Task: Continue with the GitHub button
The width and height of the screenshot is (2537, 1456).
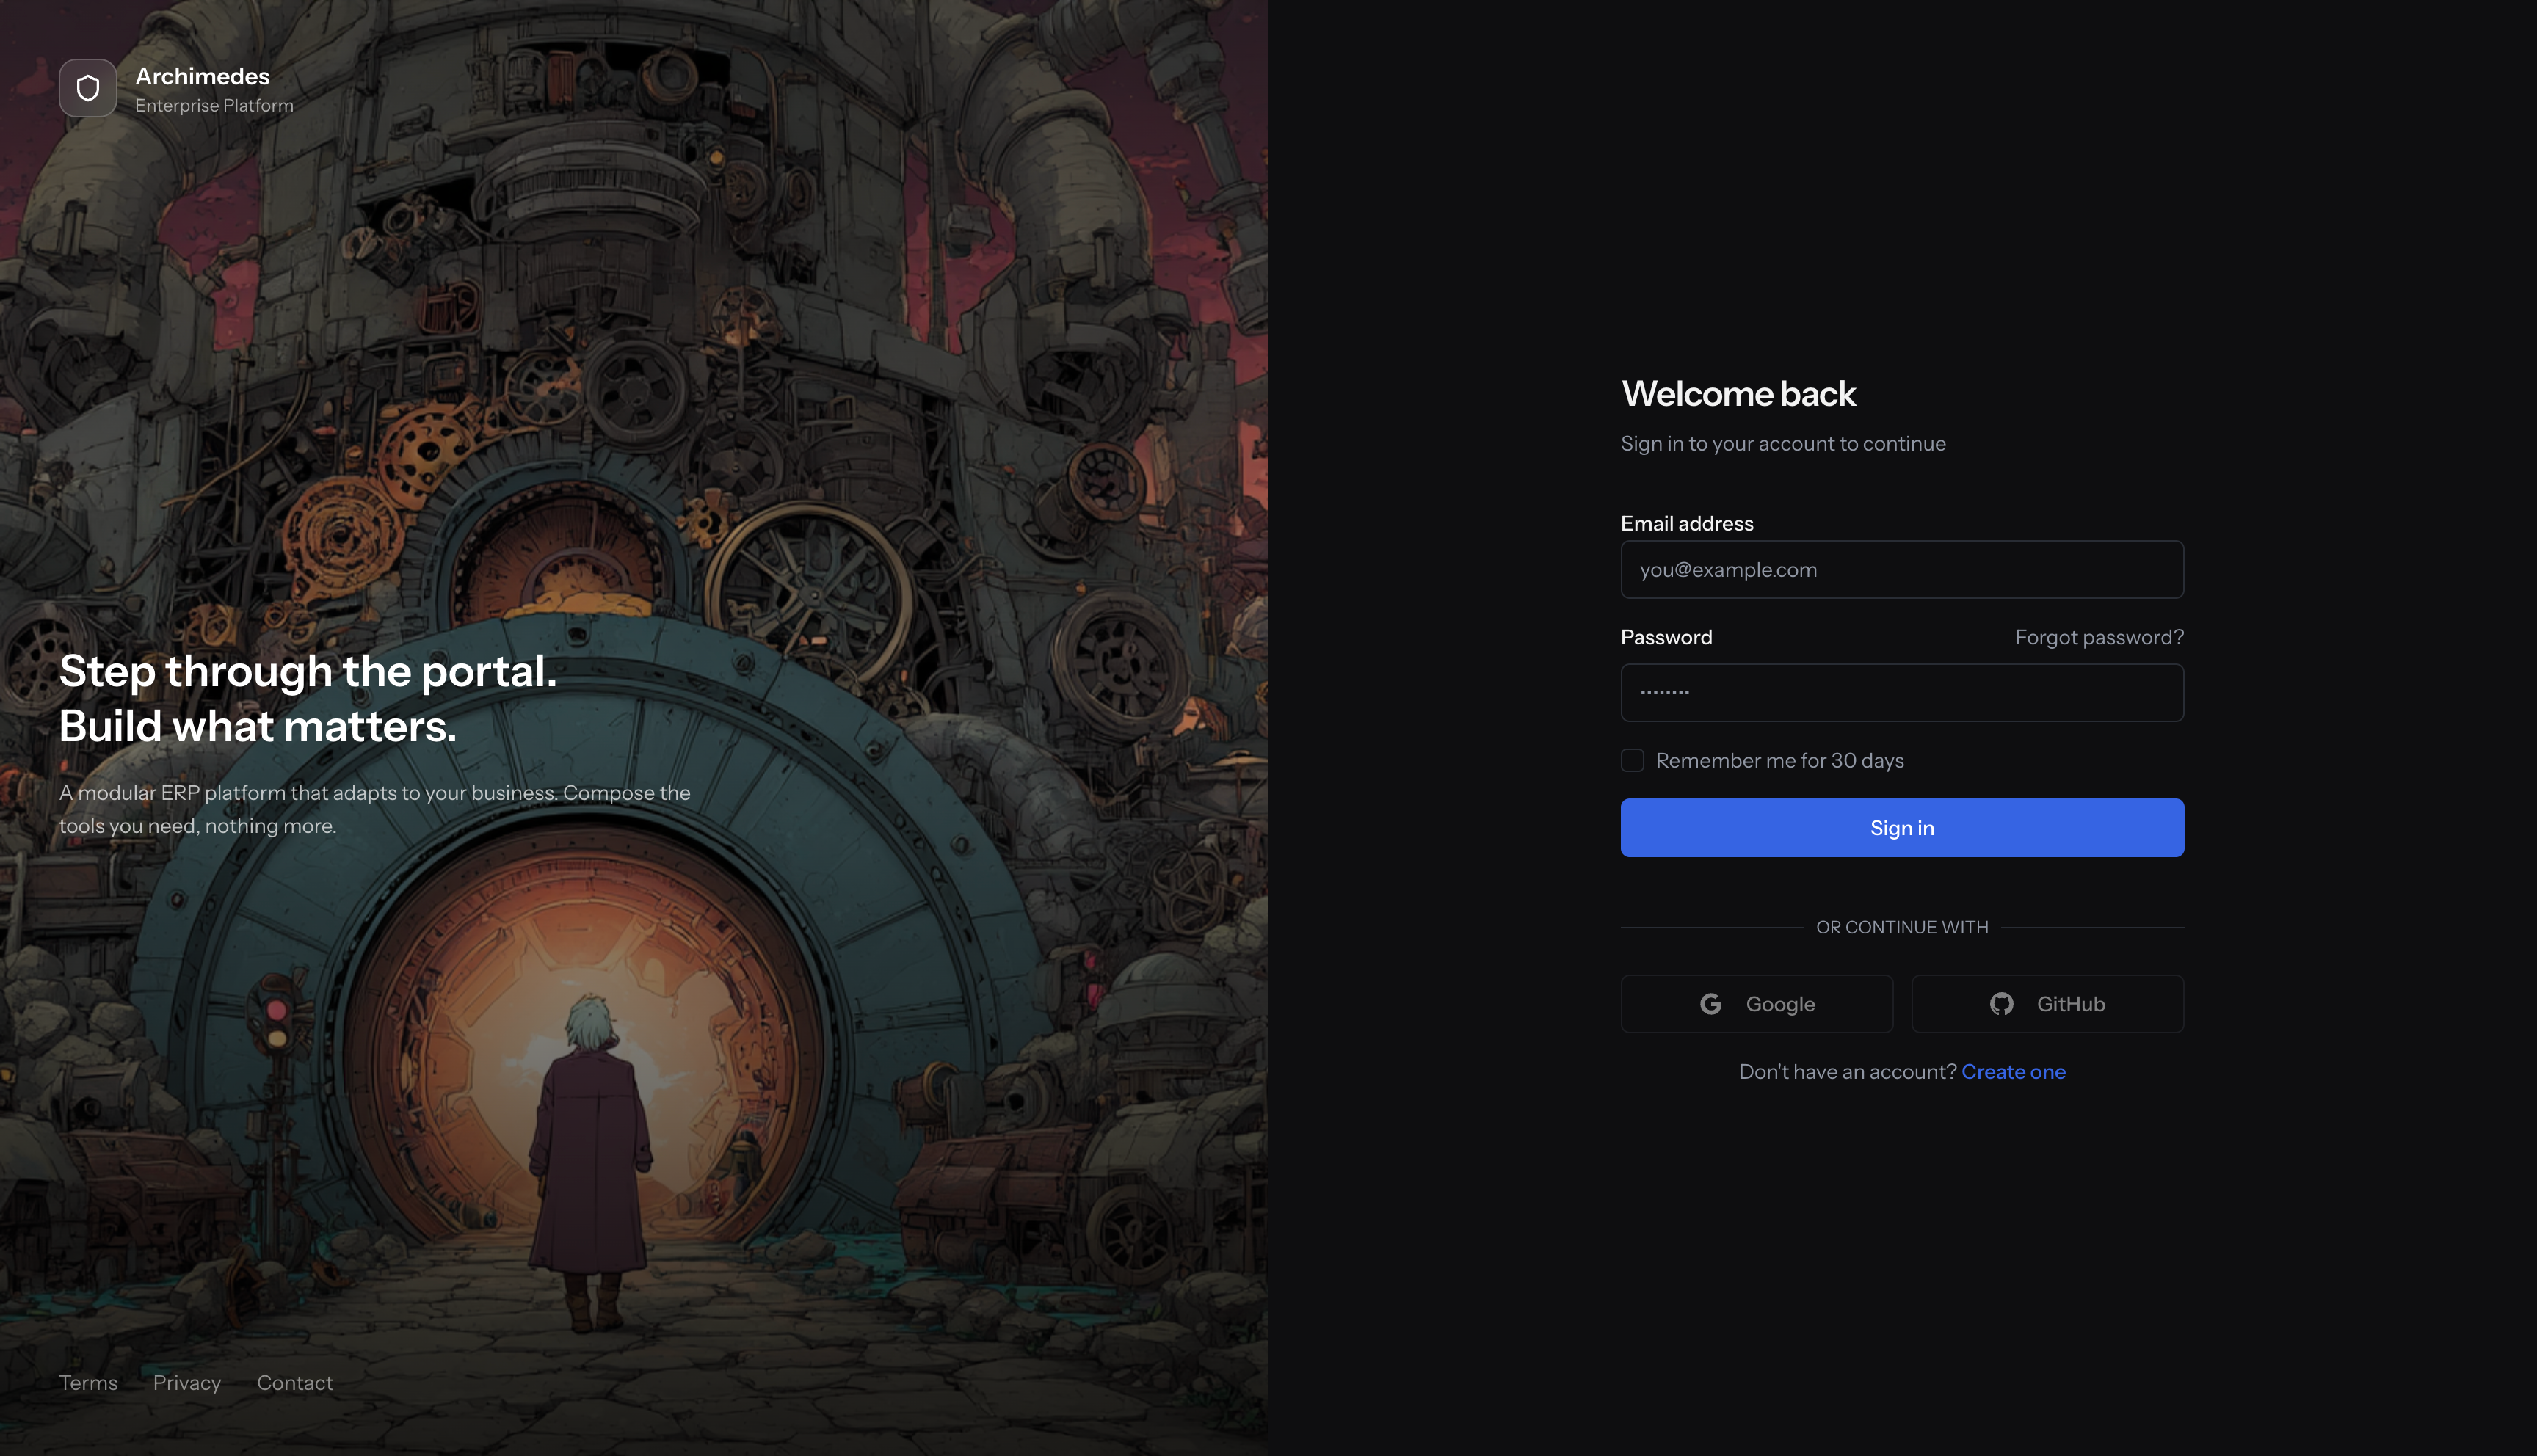Action: click(x=2048, y=1004)
